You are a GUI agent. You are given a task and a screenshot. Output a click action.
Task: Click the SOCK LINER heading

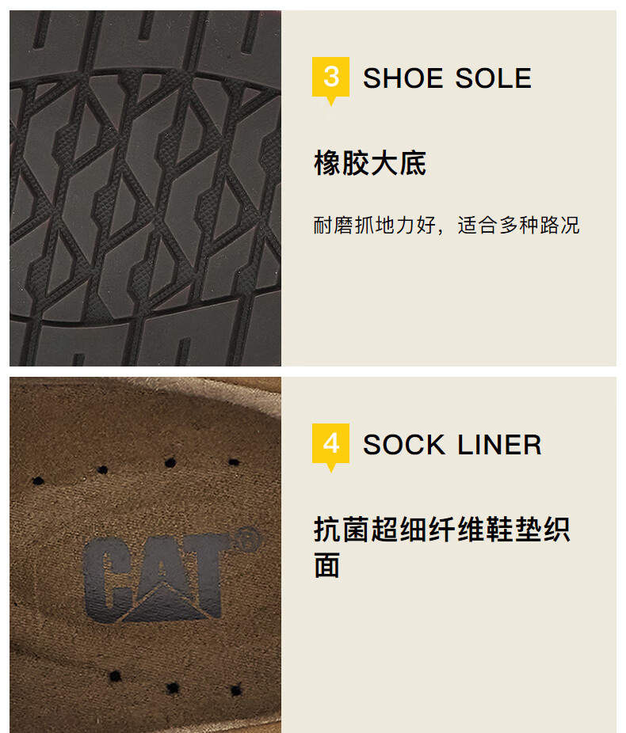coord(452,445)
